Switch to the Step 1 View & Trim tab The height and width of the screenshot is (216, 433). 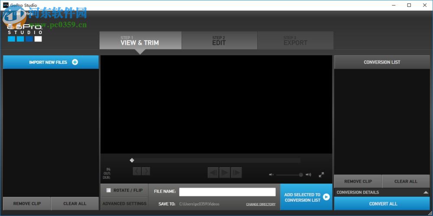point(140,41)
